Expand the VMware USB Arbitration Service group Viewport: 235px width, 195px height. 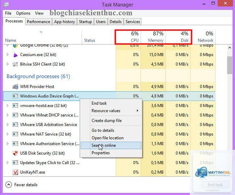coord(8,125)
